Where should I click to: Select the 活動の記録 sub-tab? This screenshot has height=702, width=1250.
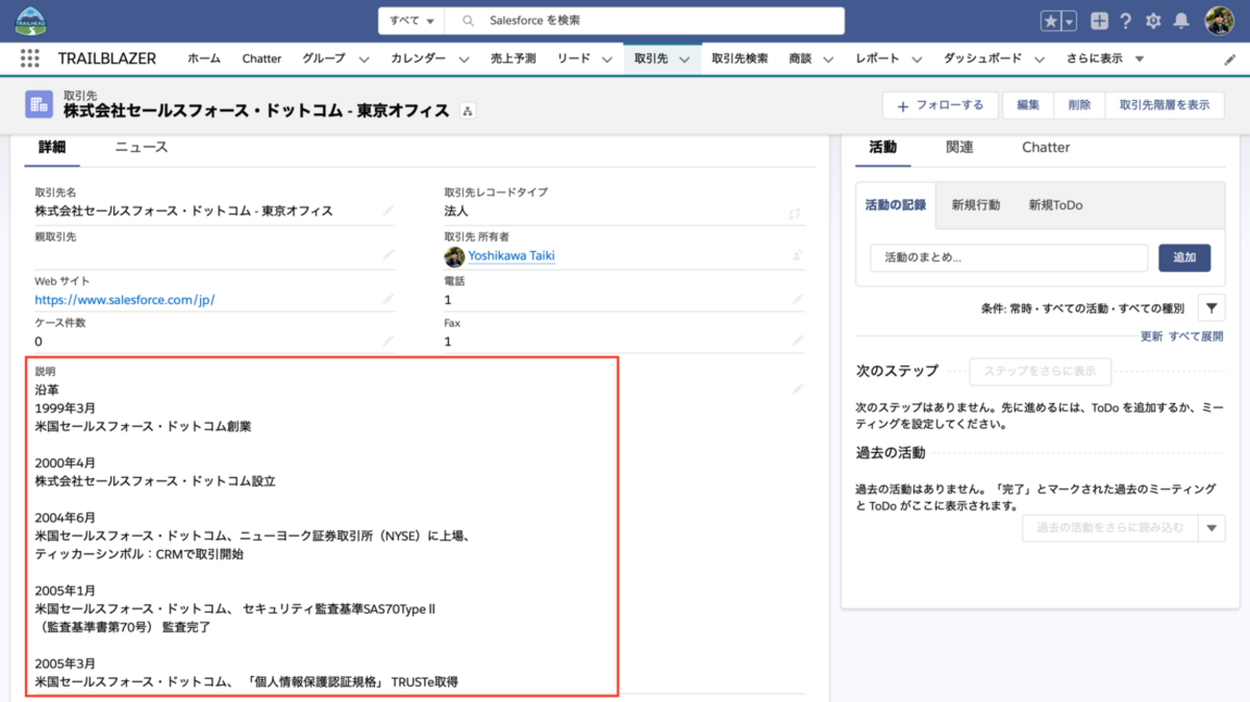pyautogui.click(x=895, y=205)
